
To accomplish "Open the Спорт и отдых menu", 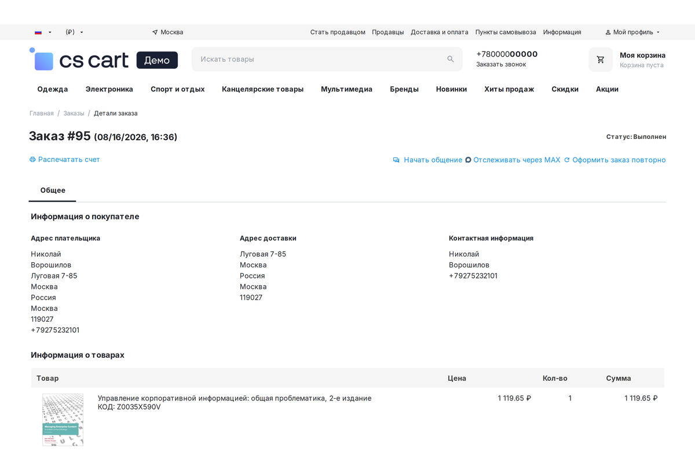I will (178, 89).
